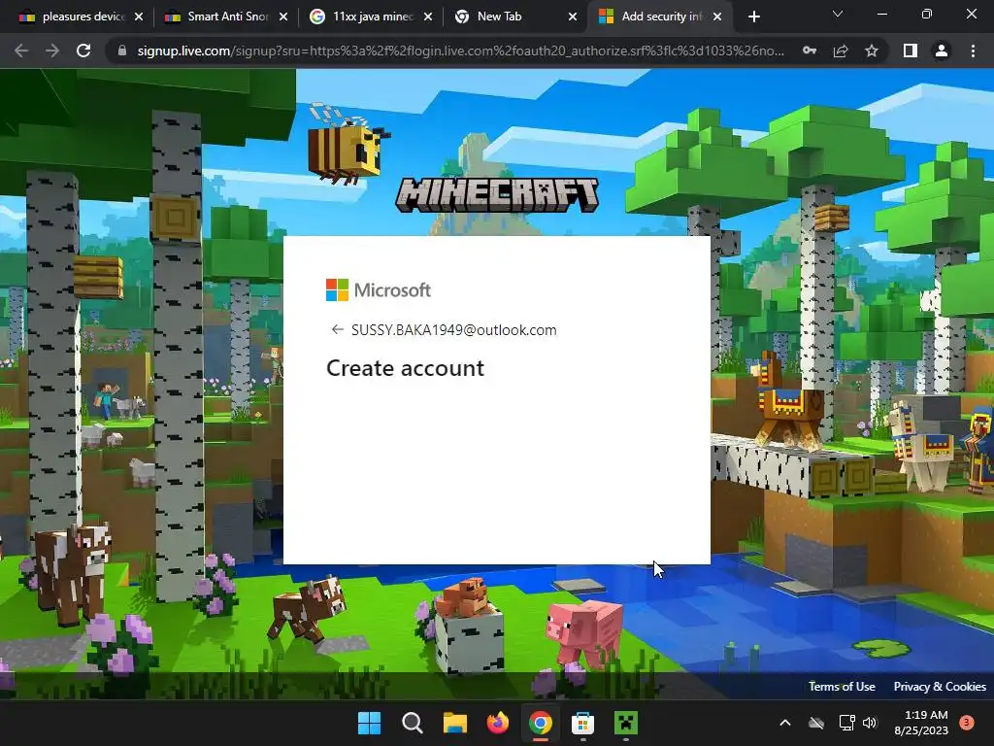Screen dimensions: 994x746
Task: Minimize the Chrome window
Action: [x=881, y=14]
